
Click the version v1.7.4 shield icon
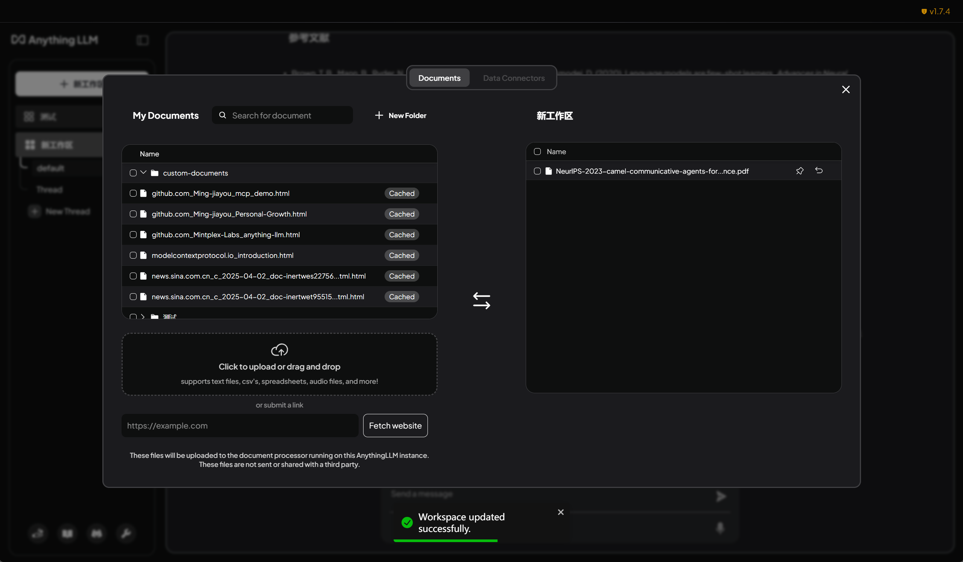(x=924, y=11)
